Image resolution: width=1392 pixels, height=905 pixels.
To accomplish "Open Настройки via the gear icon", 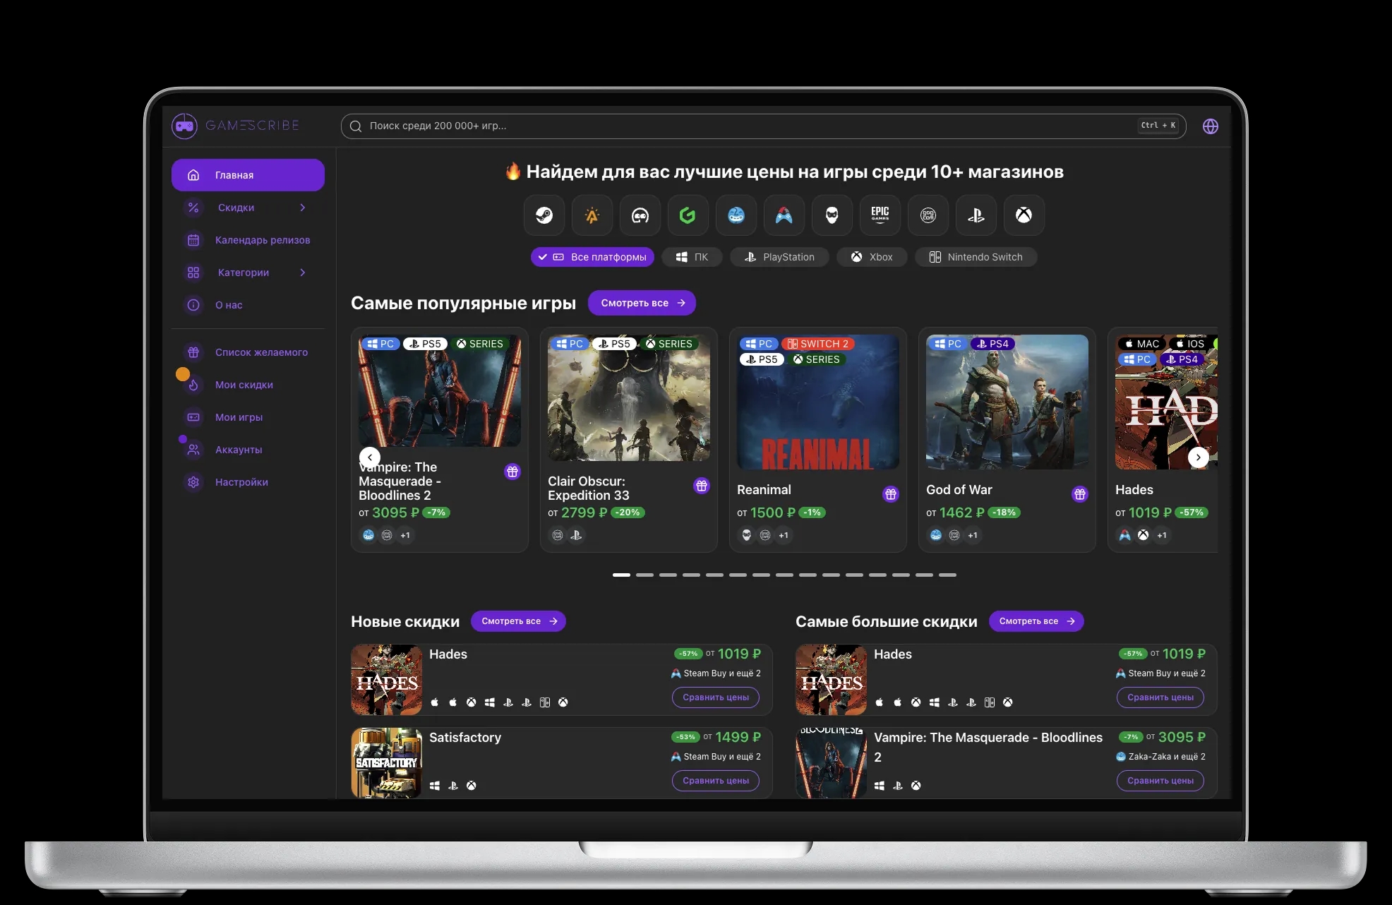I will point(193,482).
